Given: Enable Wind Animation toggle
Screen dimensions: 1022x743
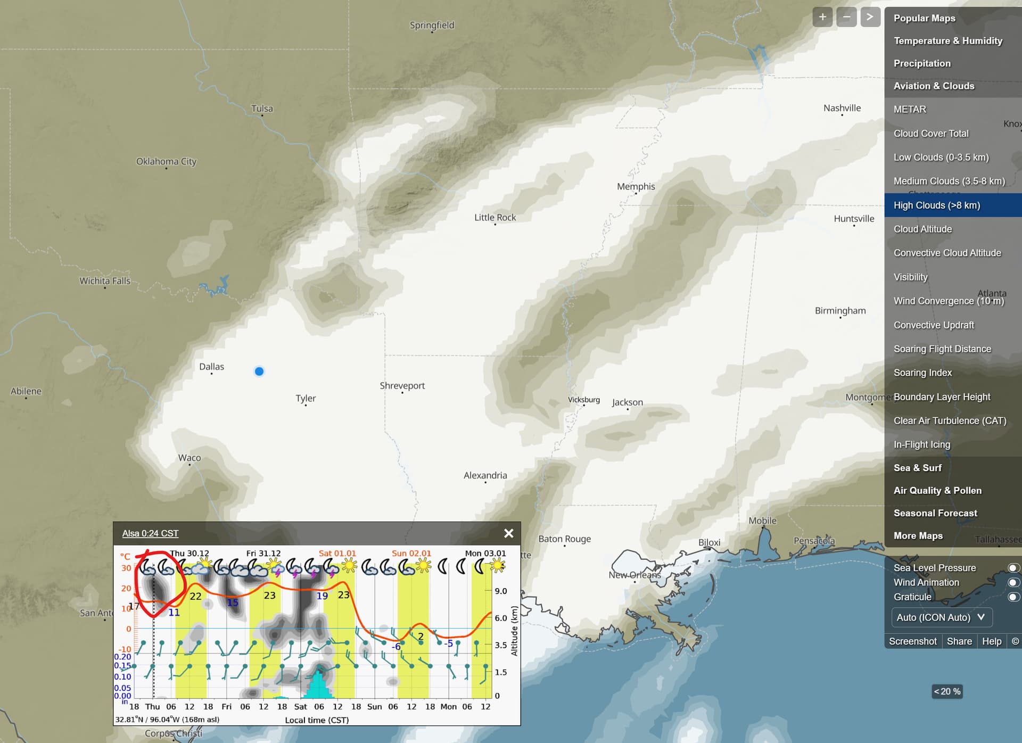Looking at the screenshot, I should click(1013, 582).
